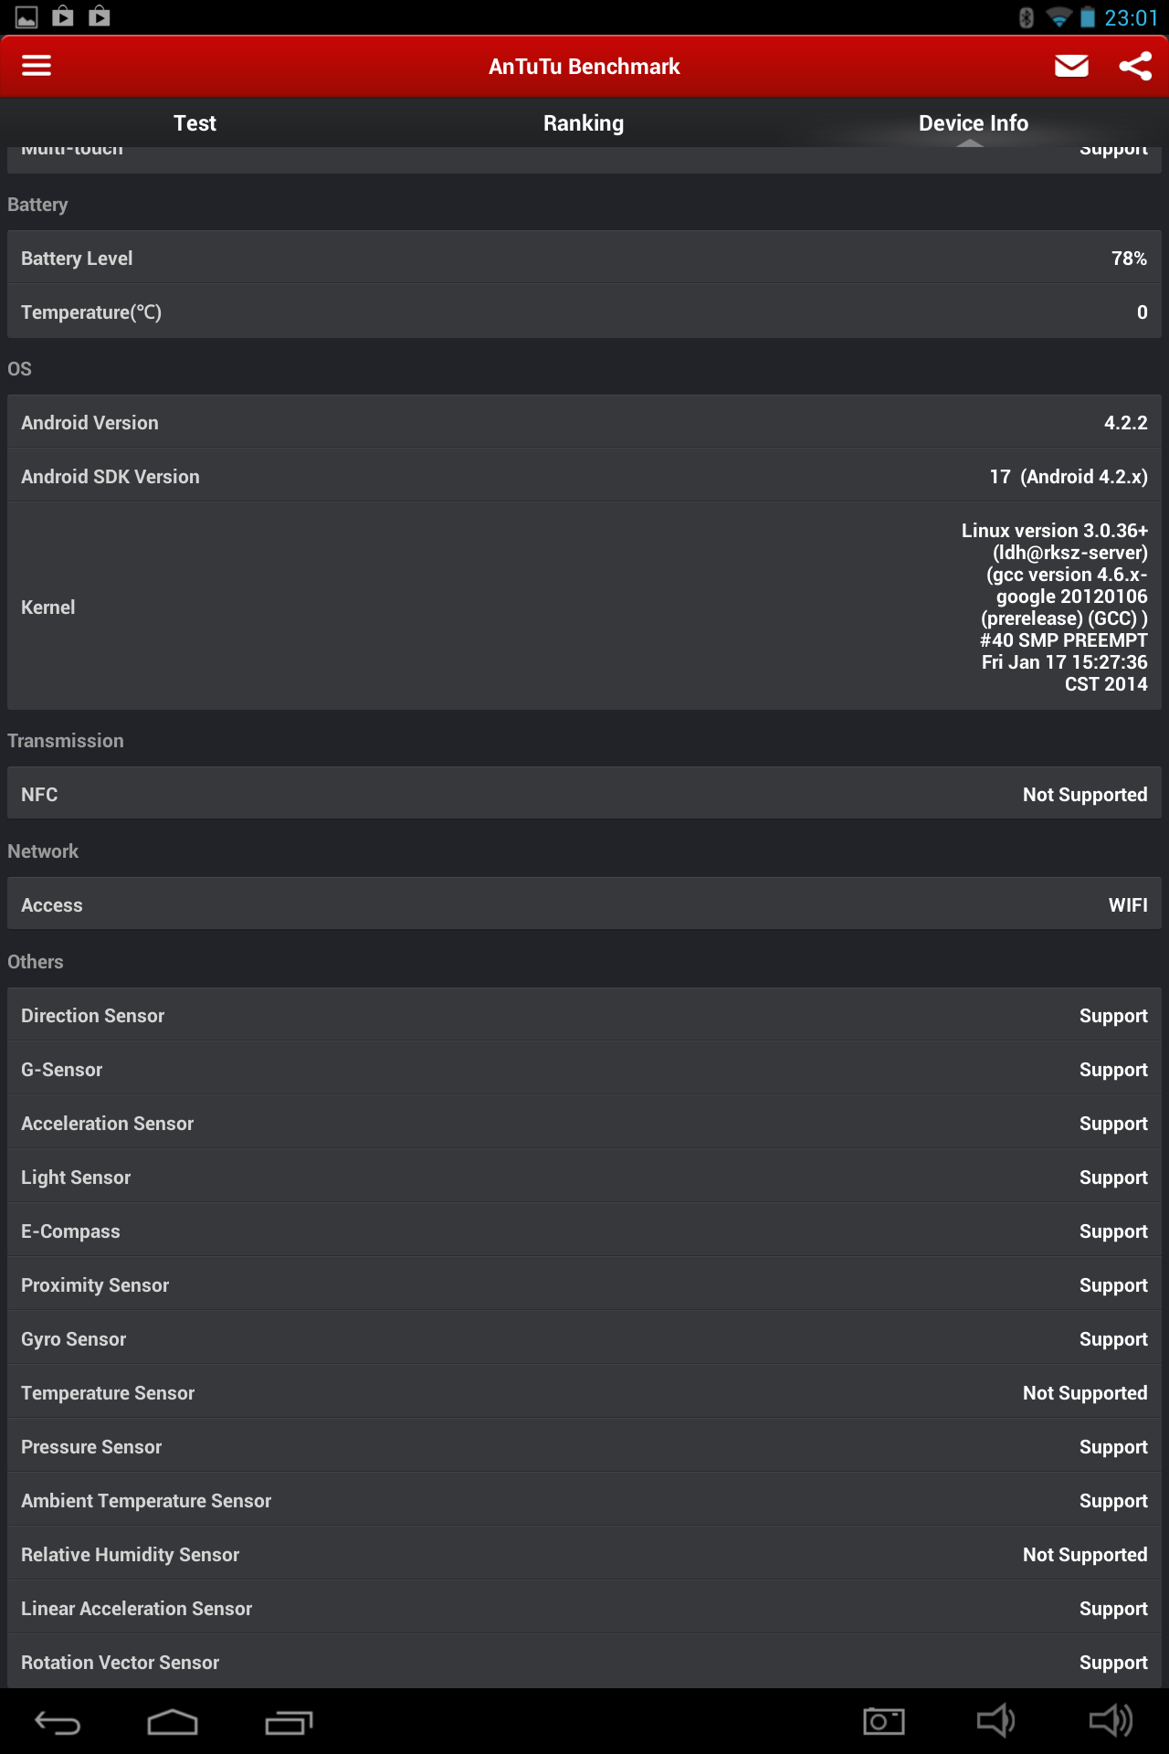Switch to the Test tab
This screenshot has height=1754, width=1169.
(x=195, y=123)
